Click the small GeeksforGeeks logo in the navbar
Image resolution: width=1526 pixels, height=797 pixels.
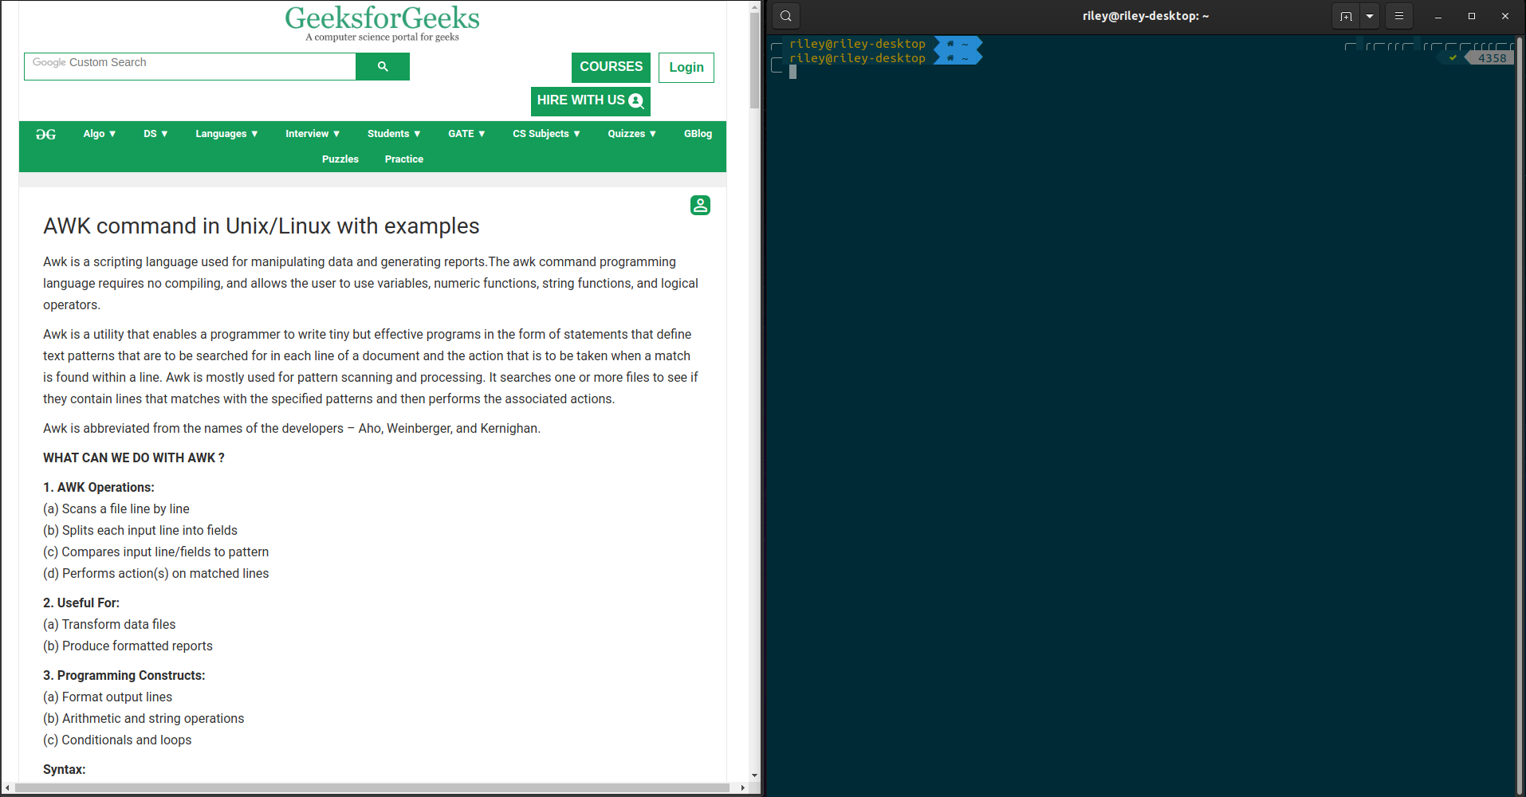[46, 134]
